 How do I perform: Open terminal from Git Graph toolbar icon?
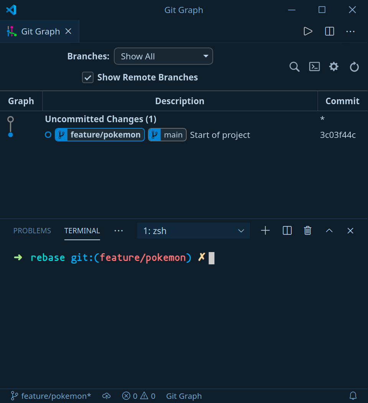pyautogui.click(x=314, y=67)
